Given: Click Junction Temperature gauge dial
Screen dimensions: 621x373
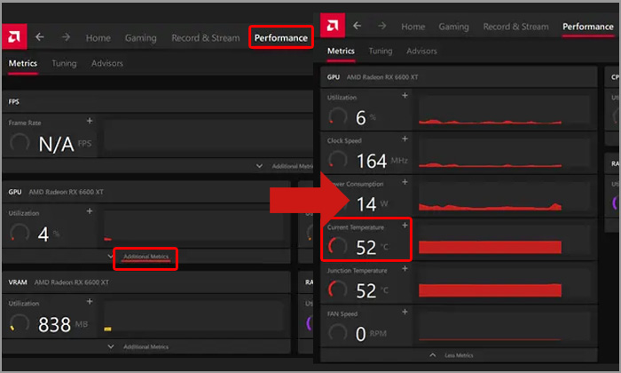Looking at the screenshot, I should coord(337,290).
